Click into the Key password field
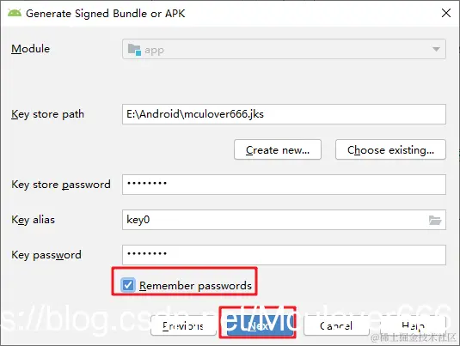This screenshot has width=460, height=346. (x=284, y=255)
